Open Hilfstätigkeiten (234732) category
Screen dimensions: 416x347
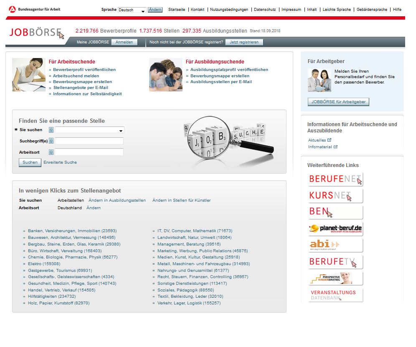(52, 296)
